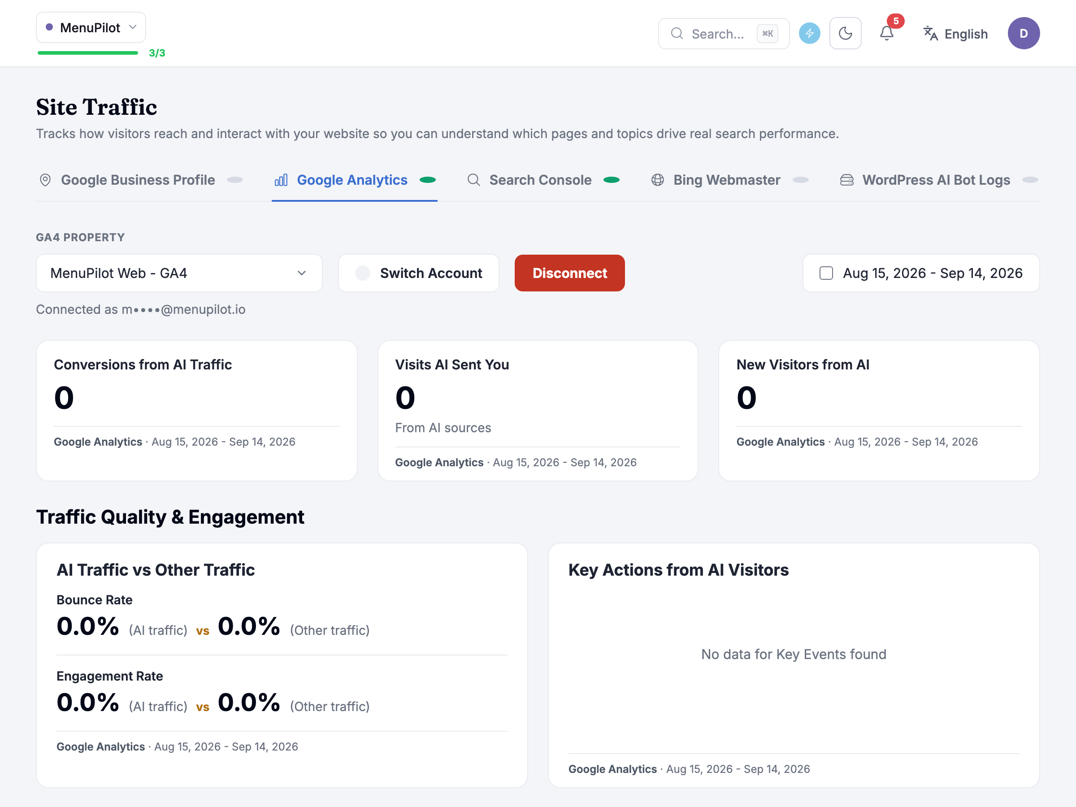Click the red notification count badge

coord(895,21)
